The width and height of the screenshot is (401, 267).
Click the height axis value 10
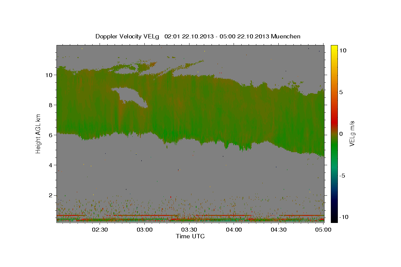pyautogui.click(x=48, y=75)
